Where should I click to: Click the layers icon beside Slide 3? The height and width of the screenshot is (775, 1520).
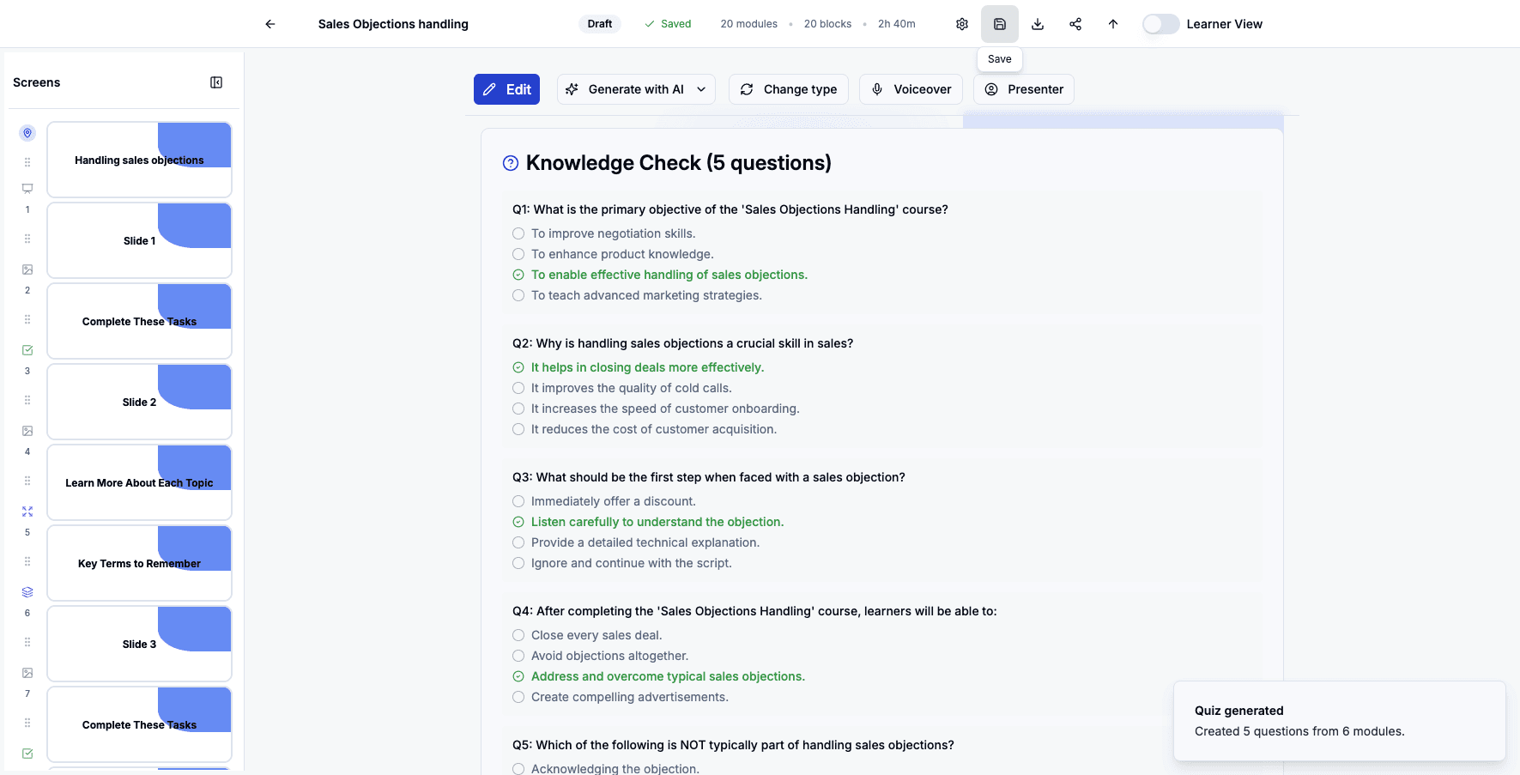[x=27, y=591]
